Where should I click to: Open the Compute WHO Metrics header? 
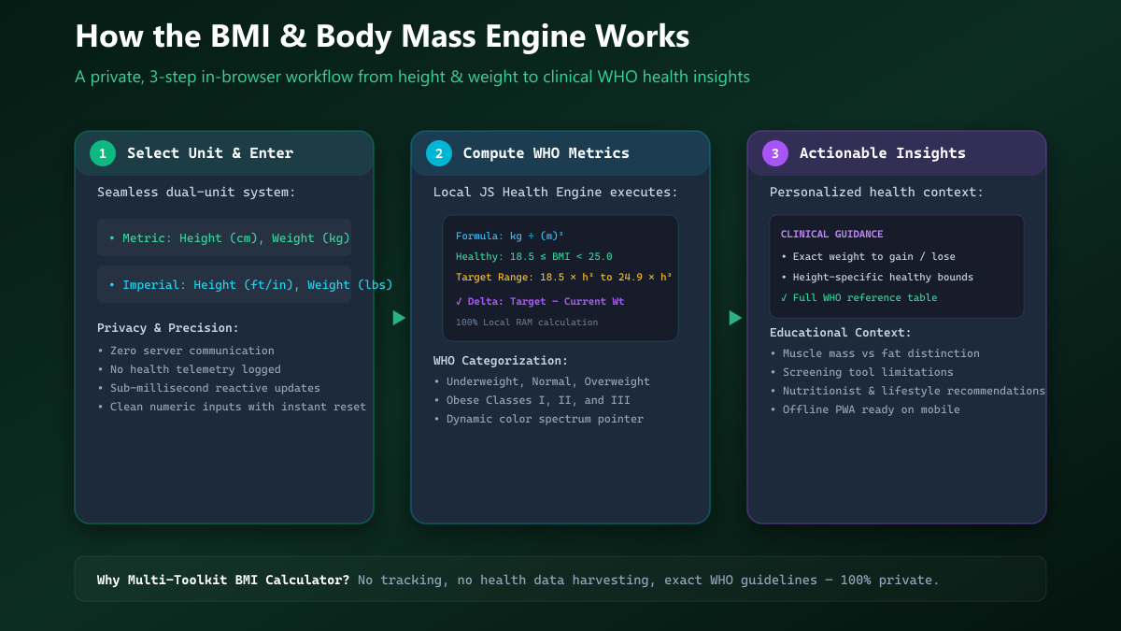(x=560, y=153)
